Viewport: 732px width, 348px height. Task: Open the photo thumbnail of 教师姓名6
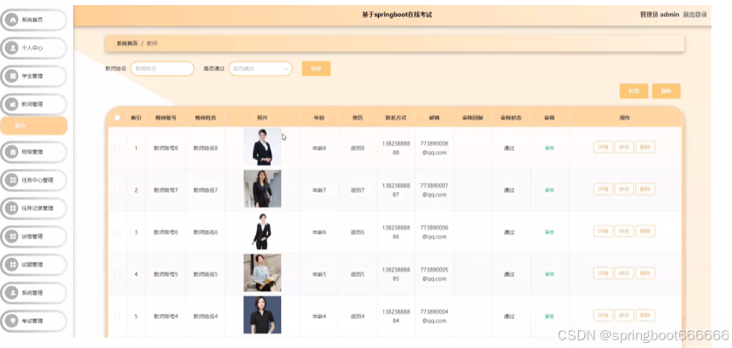(262, 231)
